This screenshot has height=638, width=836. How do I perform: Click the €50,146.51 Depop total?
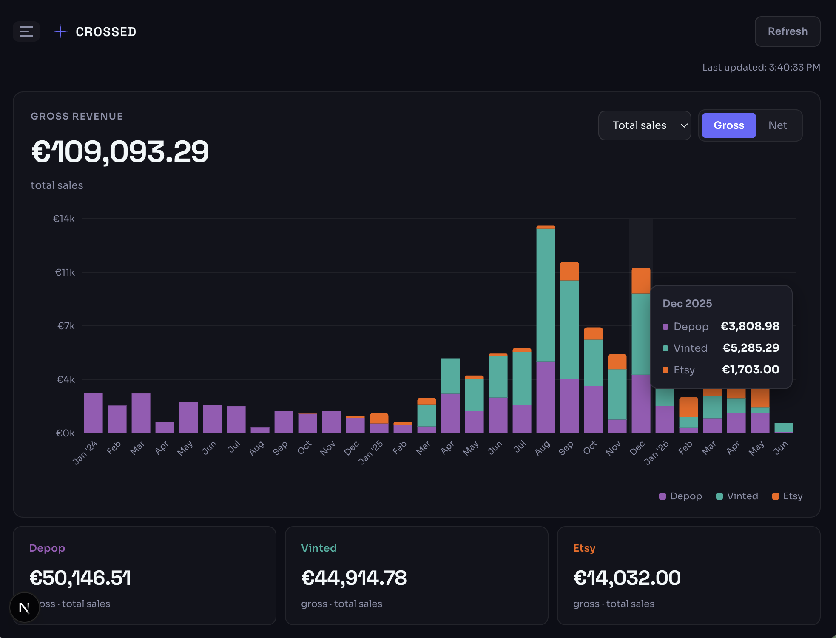80,578
